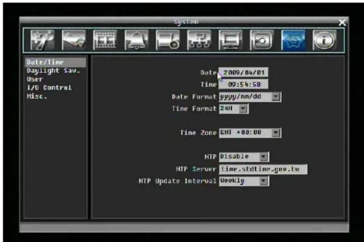Open the quick setup wizard wand icon
This screenshot has width=364, height=242.
pos(42,40)
